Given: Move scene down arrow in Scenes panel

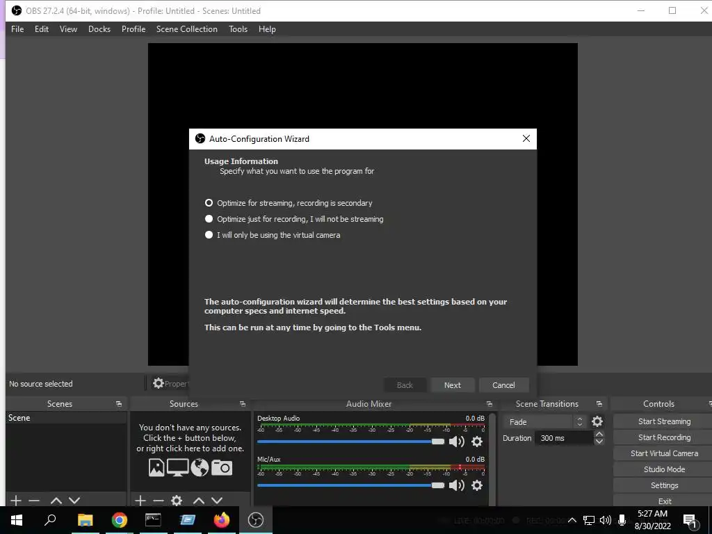Looking at the screenshot, I should click(74, 501).
